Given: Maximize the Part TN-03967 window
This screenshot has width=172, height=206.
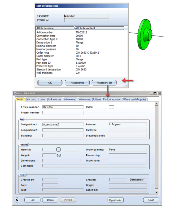Looking at the screenshot, I should click(155, 93).
